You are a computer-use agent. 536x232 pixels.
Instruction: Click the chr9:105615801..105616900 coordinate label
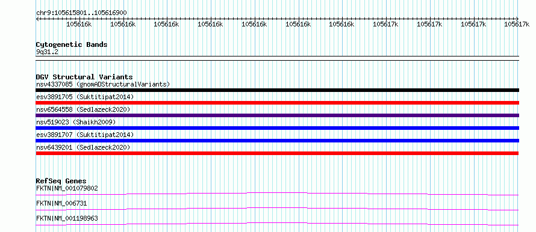pyautogui.click(x=81, y=13)
